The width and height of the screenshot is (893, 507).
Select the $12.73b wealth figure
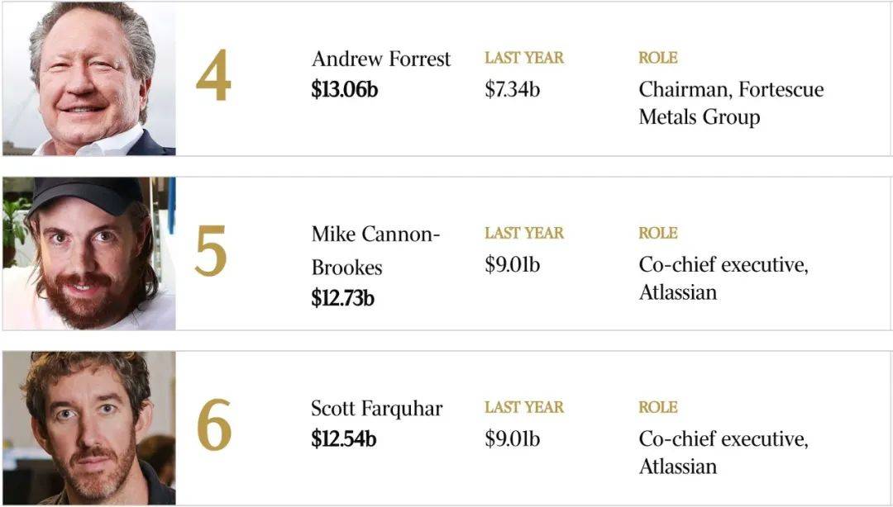pos(343,298)
